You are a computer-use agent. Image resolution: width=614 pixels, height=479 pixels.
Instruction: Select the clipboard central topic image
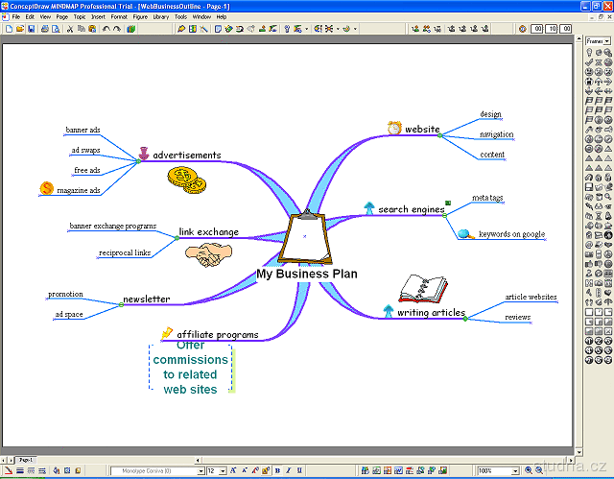click(x=305, y=238)
